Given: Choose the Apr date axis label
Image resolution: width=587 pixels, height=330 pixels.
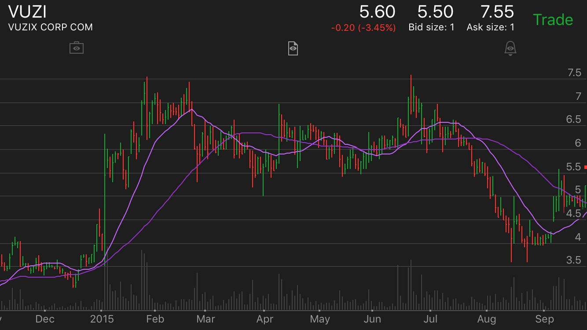Looking at the screenshot, I should point(264,319).
